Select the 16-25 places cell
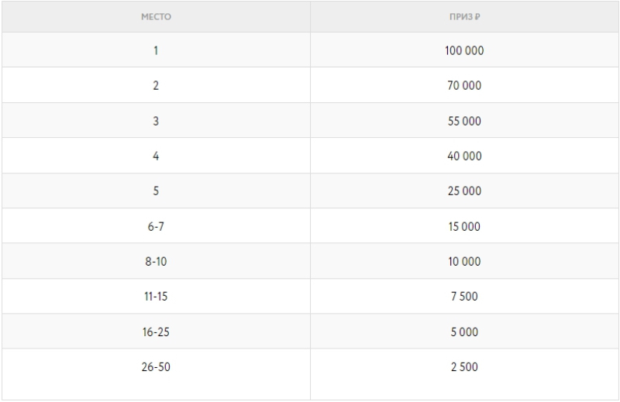 point(156,332)
